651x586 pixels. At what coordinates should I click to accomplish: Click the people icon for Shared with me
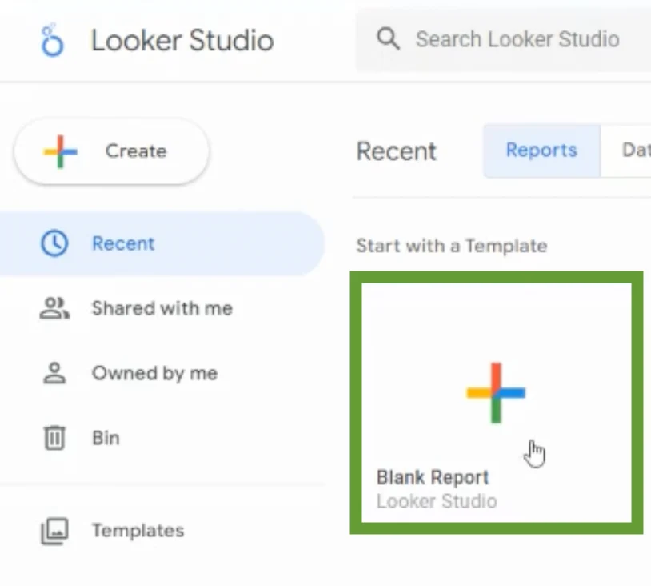pyautogui.click(x=54, y=308)
